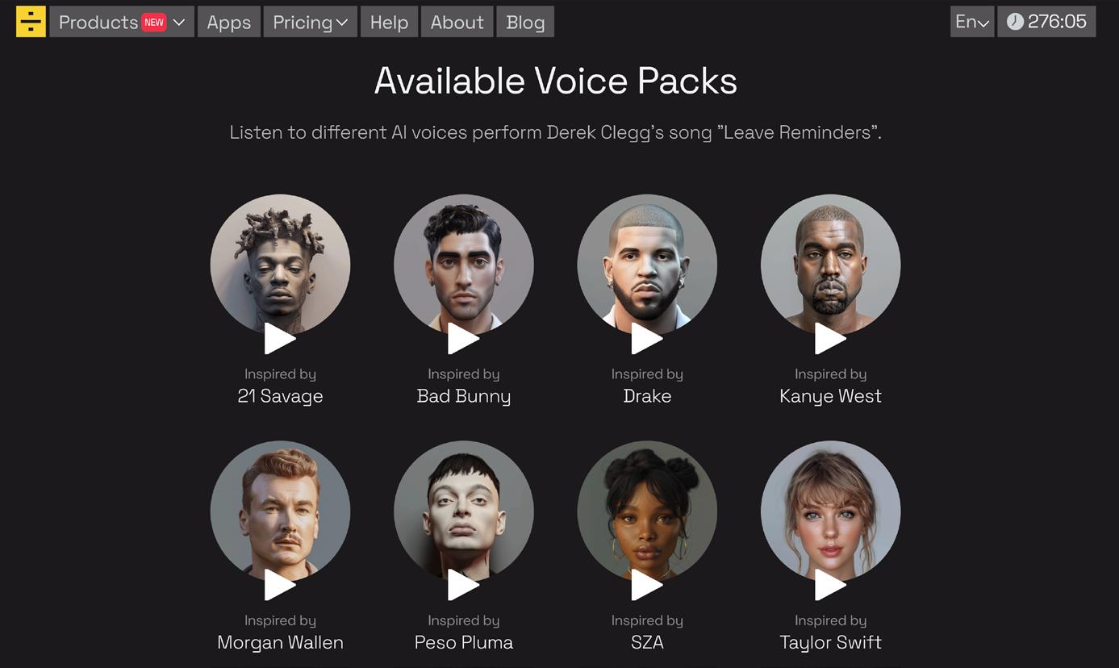1119x668 pixels.
Task: Play the Kanye West voice sample
Action: [830, 339]
